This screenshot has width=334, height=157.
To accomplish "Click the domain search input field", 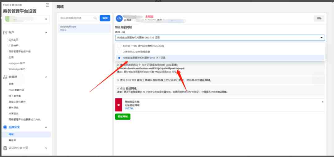I will click(x=79, y=18).
